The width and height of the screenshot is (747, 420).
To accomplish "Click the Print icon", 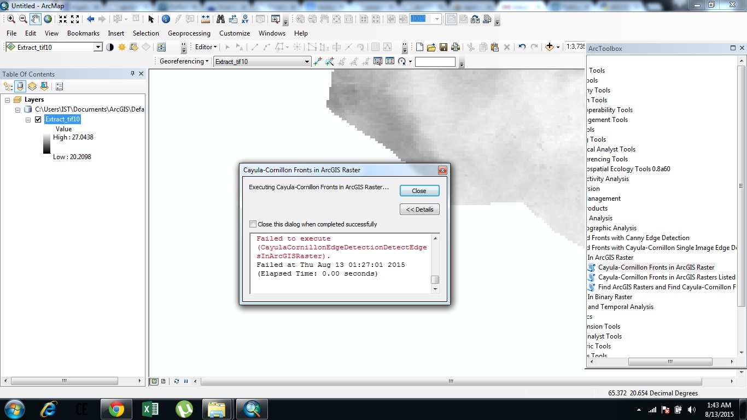I will pos(456,47).
